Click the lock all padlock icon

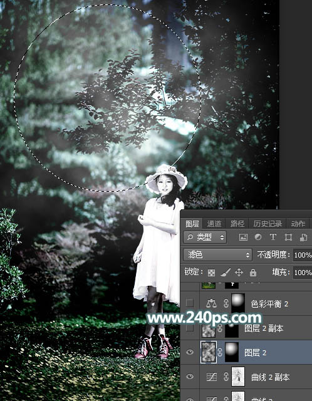[x=253, y=273]
